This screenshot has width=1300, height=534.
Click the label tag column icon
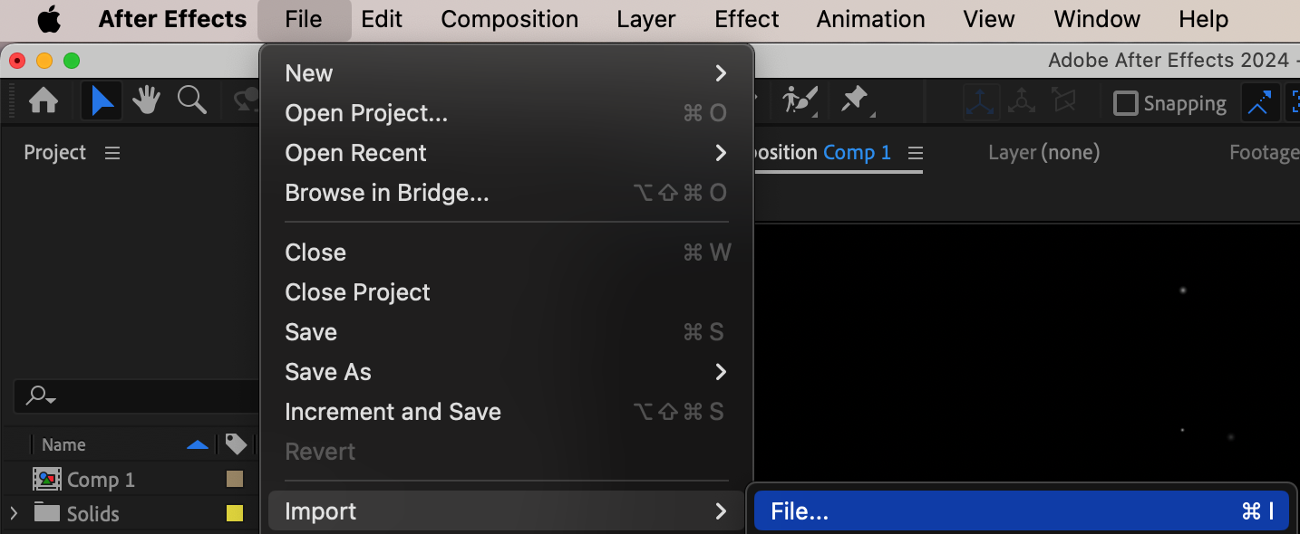[x=236, y=444]
